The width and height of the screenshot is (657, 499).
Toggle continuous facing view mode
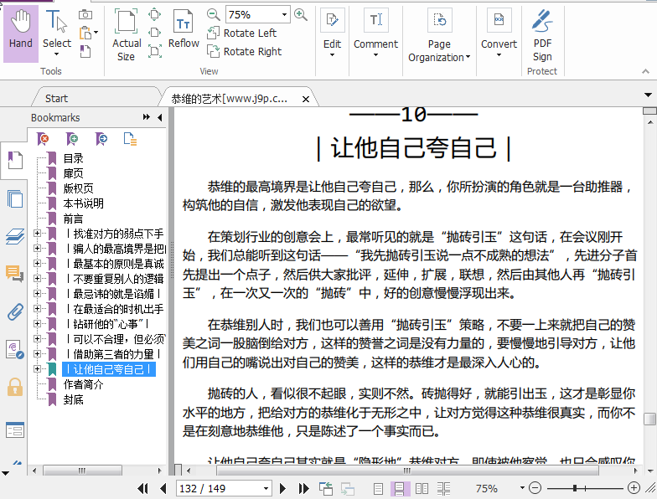(x=442, y=488)
